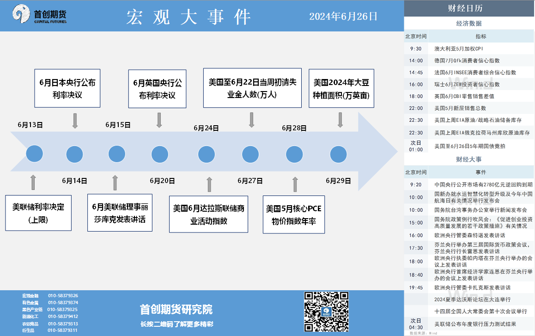Click the 财经日历 header
535x336 pixels.
(x=465, y=8)
